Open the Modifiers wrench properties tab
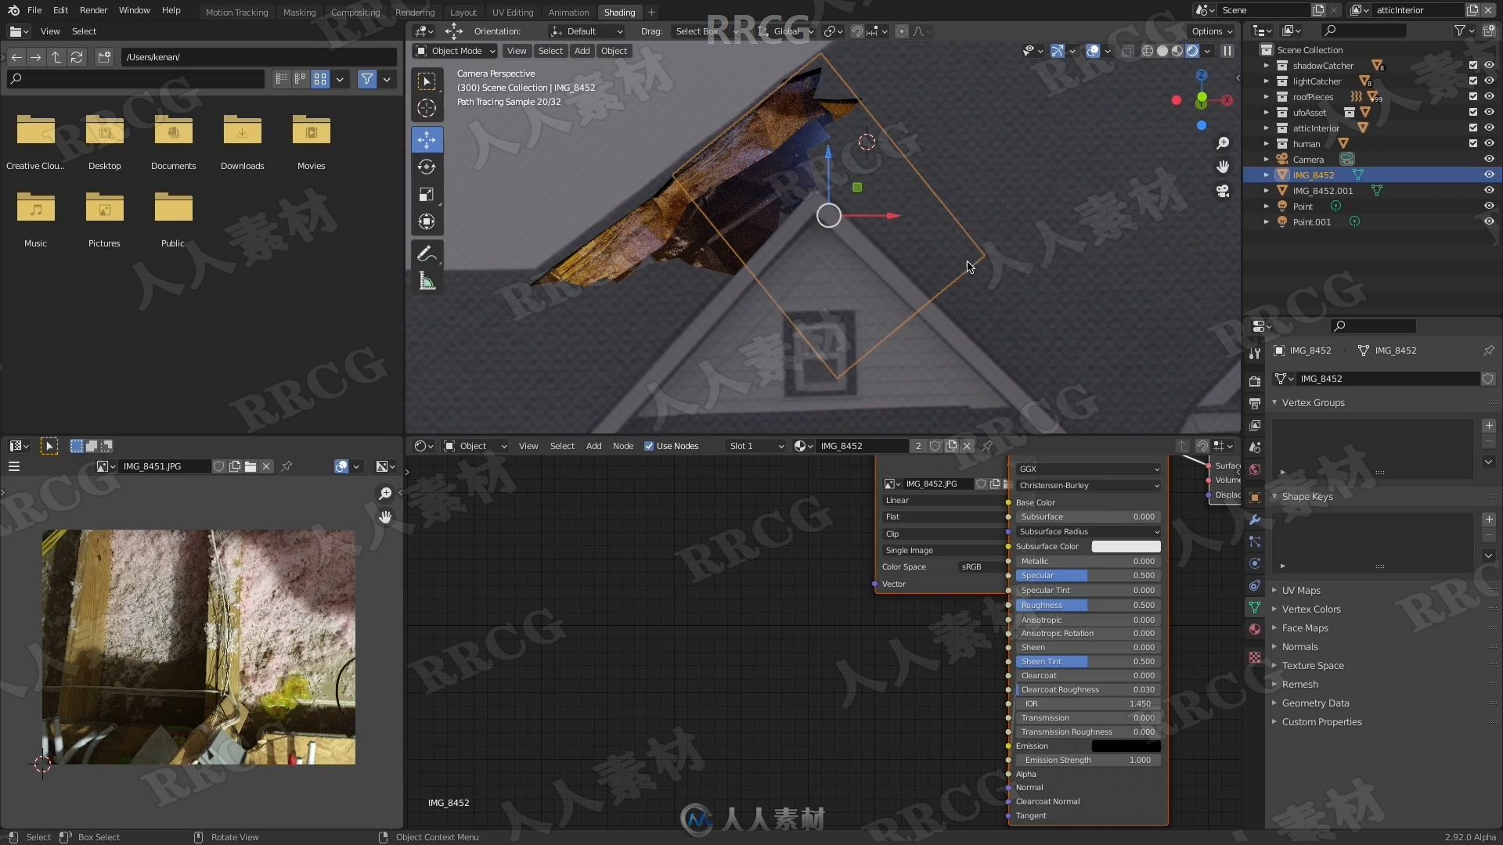 point(1255,520)
